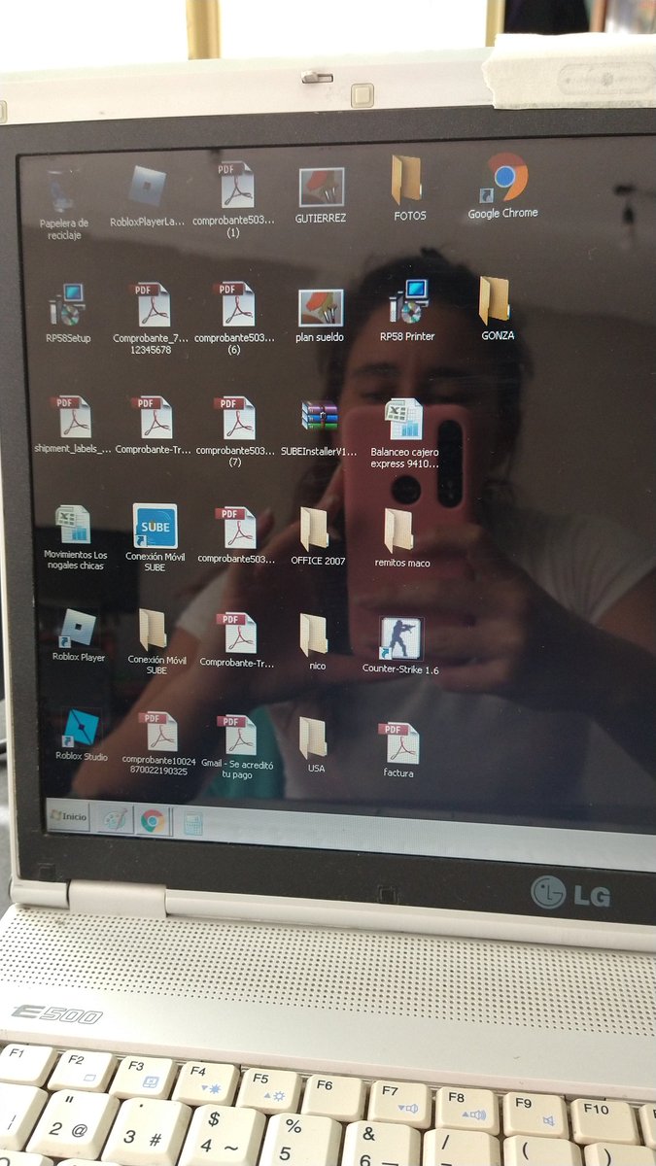Open the remitos maco folder
The width and height of the screenshot is (656, 1166).
(x=399, y=532)
